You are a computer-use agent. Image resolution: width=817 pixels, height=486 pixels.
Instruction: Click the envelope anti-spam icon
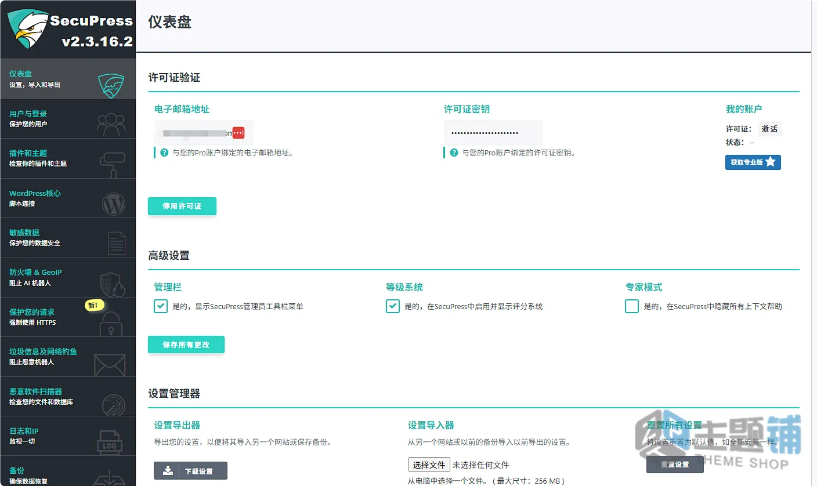pos(110,365)
